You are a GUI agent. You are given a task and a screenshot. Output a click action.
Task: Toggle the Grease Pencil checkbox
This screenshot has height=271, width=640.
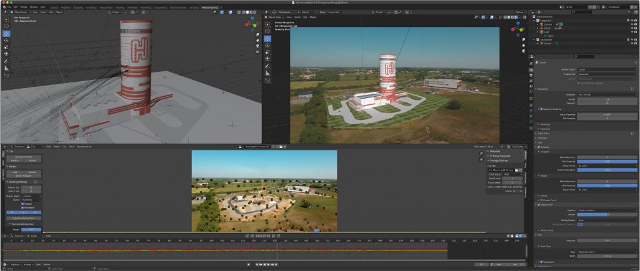pyautogui.click(x=541, y=200)
